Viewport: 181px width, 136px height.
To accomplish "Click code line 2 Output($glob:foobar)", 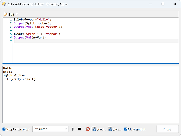I will [32, 23].
